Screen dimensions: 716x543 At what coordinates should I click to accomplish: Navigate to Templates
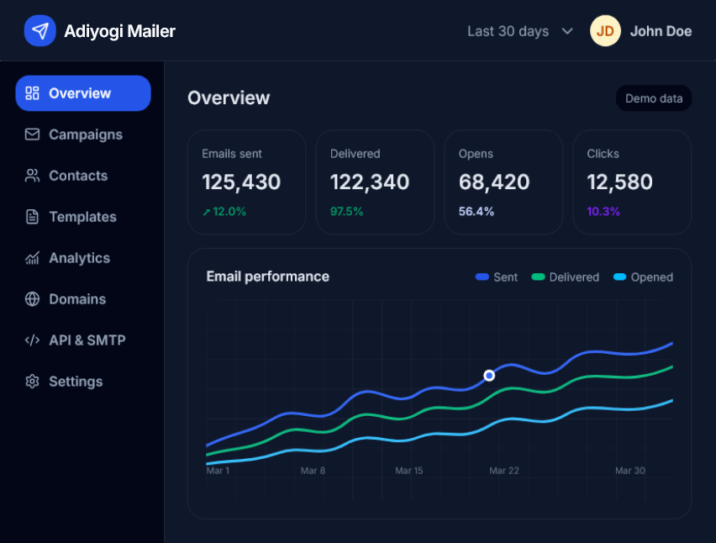tap(83, 217)
